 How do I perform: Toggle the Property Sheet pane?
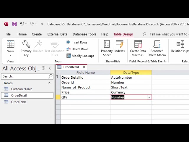(107, 48)
